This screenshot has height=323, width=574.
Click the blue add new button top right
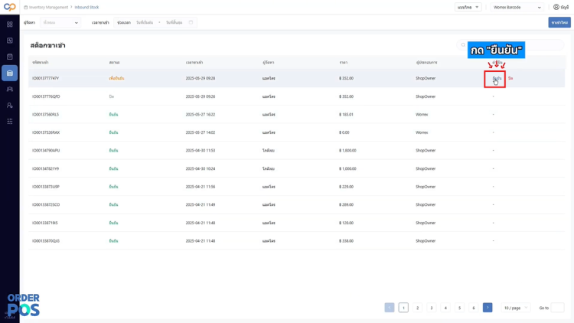click(559, 22)
